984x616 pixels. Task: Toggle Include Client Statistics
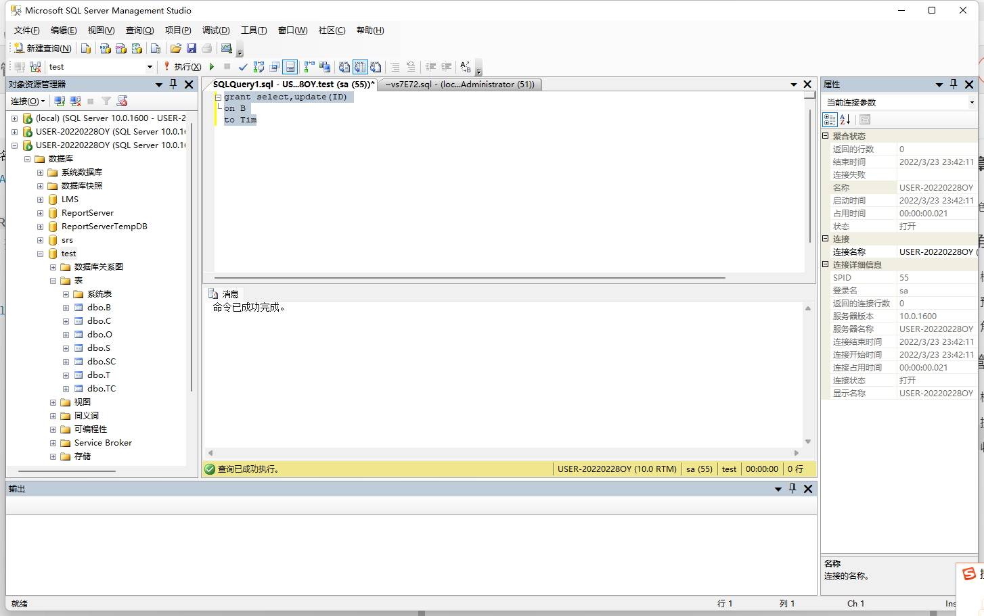[325, 67]
